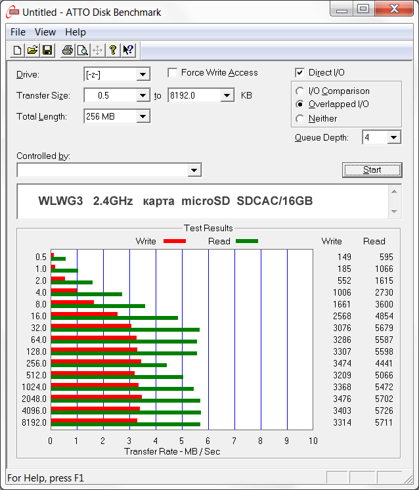Activate the context help pointer icon
Image resolution: width=419 pixels, height=490 pixels.
128,50
